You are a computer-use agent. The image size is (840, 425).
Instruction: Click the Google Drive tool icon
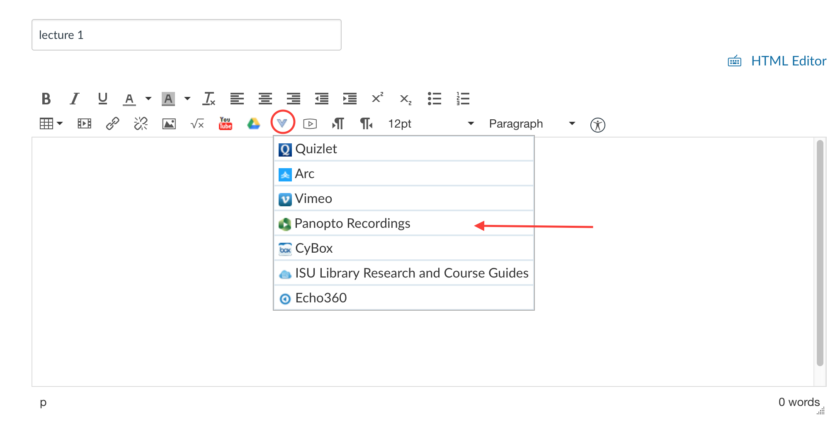click(x=254, y=123)
